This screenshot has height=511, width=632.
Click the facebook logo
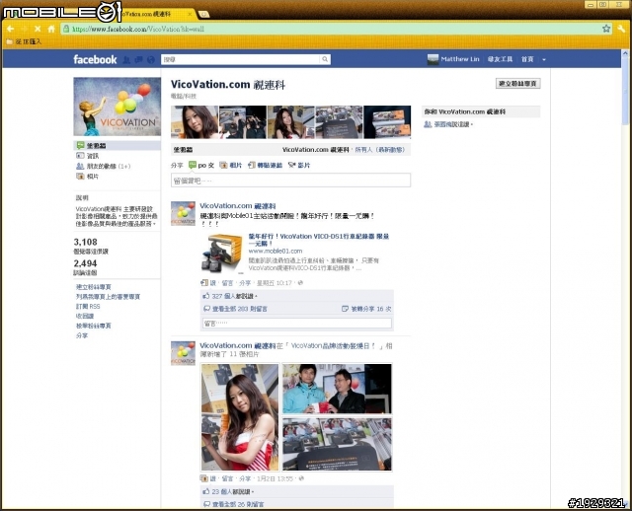(95, 59)
